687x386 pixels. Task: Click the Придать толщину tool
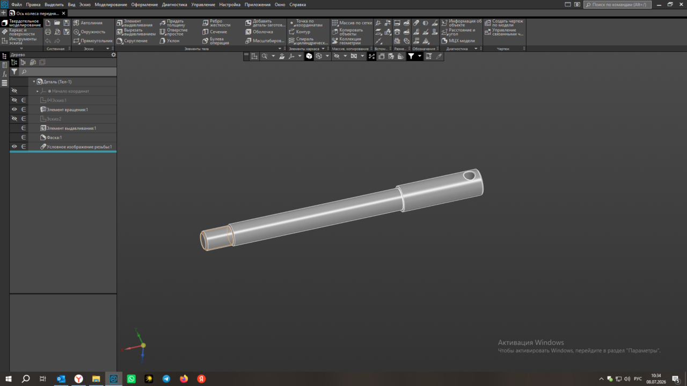172,23
